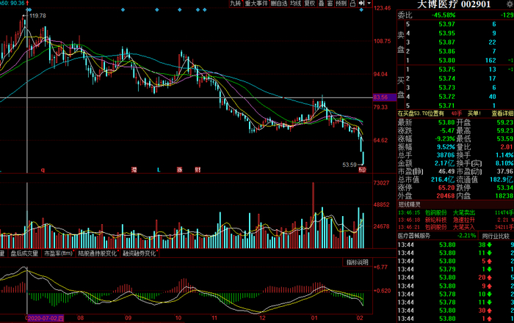Open 重大事件 major events
The height and width of the screenshot is (323, 514).
coord(256,4)
